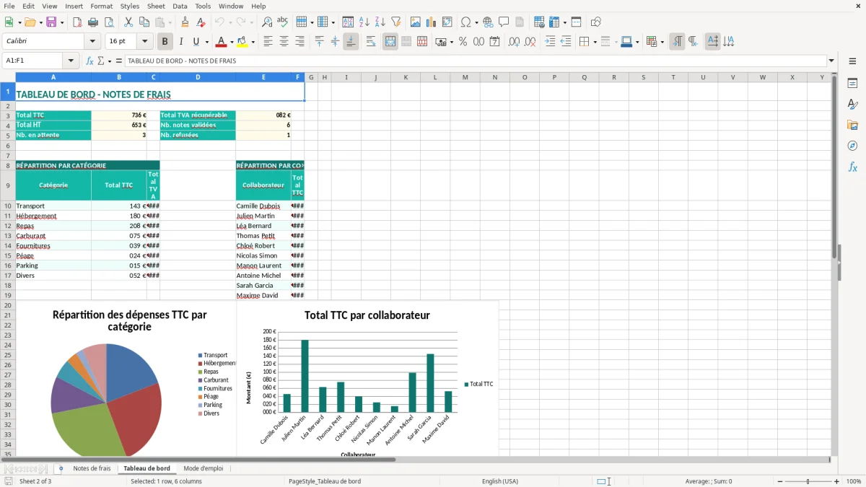Open the sidebar Navigator
This screenshot has height=487, width=866.
pyautogui.click(x=852, y=146)
